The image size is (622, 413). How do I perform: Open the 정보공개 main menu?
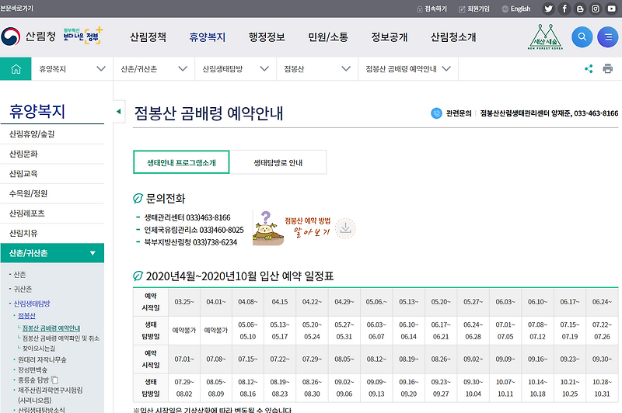(x=390, y=37)
